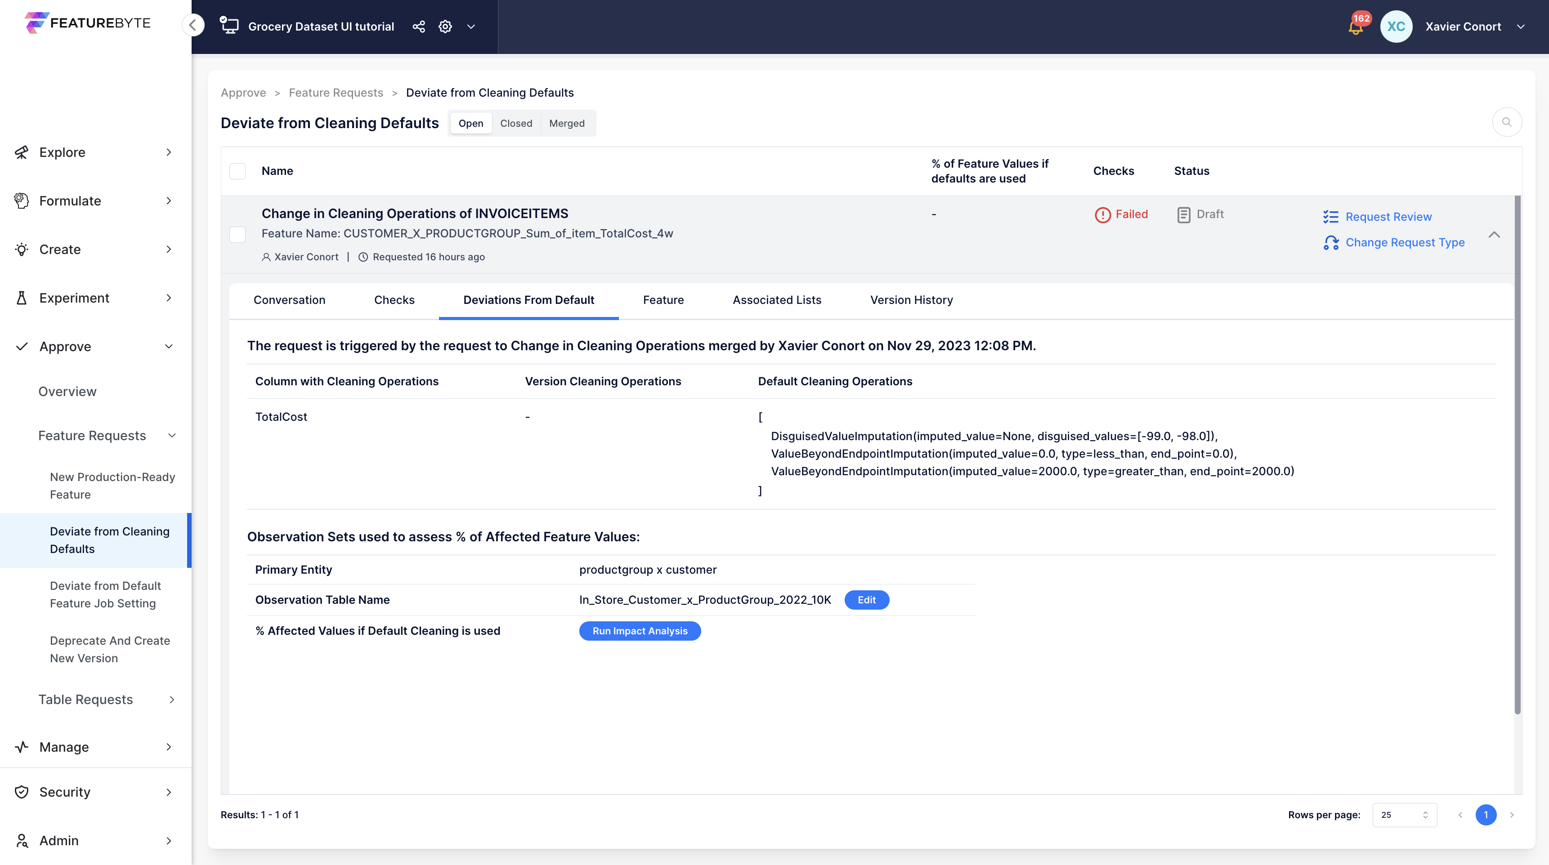Click the Create lightbulb icon

pos(22,250)
